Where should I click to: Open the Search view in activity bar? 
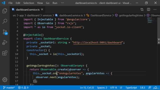coord(5,21)
